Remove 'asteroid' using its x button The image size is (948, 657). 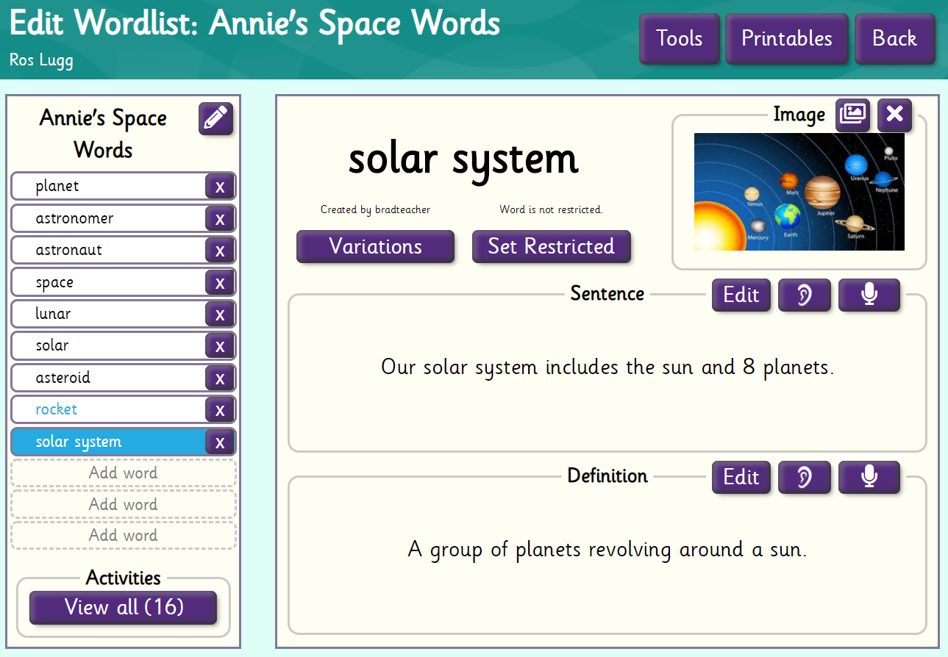pos(219,378)
